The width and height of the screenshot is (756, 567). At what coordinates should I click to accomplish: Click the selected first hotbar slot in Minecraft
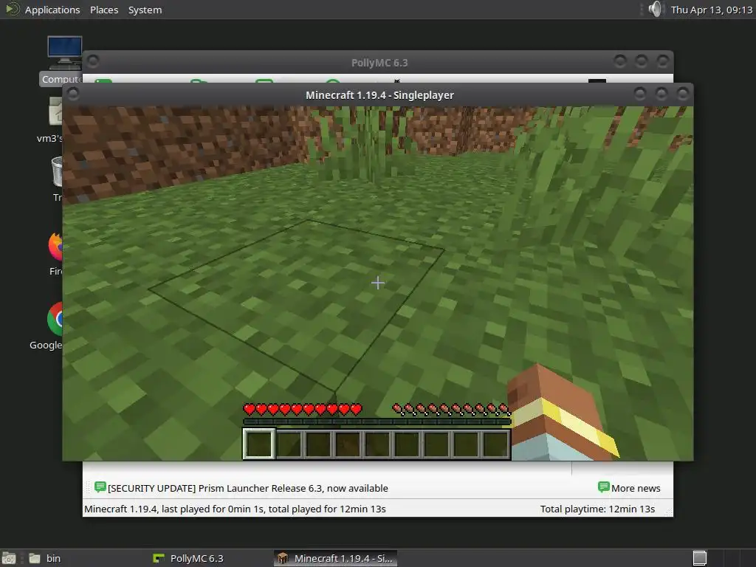coord(259,444)
